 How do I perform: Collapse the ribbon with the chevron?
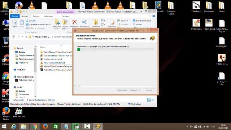150,16
